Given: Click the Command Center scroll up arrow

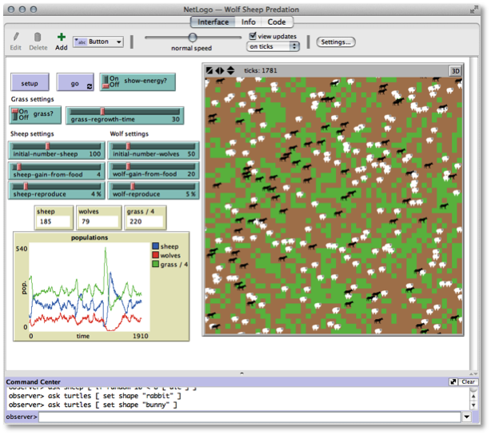Looking at the screenshot, I should pyautogui.click(x=473, y=396).
